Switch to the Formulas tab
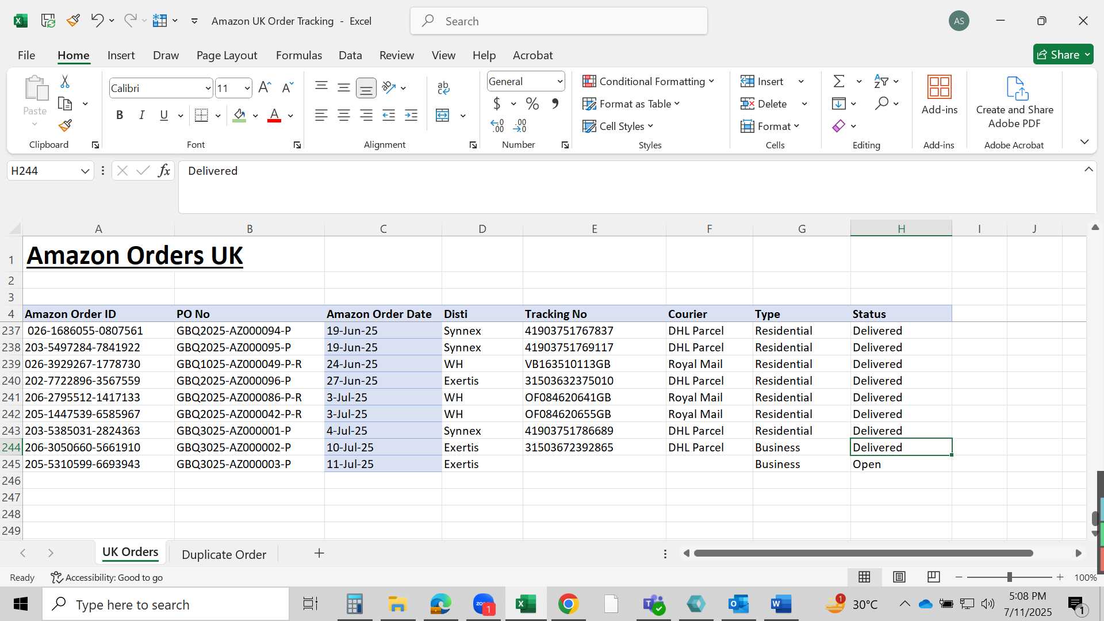 [299, 55]
